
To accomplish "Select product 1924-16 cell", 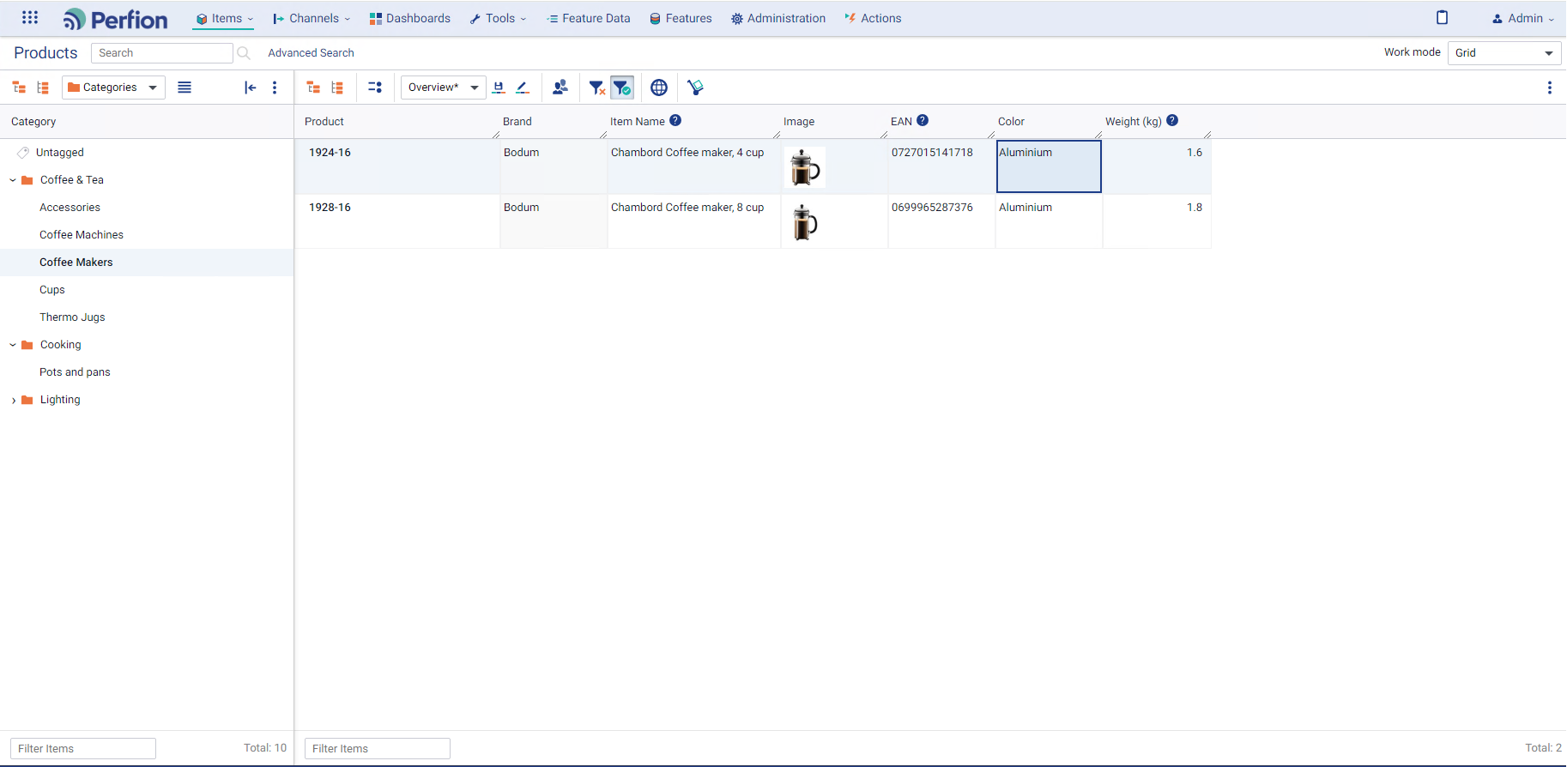I will pos(397,166).
